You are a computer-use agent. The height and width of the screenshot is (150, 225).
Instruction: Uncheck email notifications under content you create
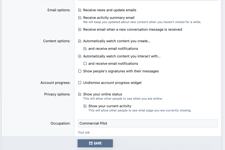pos(85,49)
